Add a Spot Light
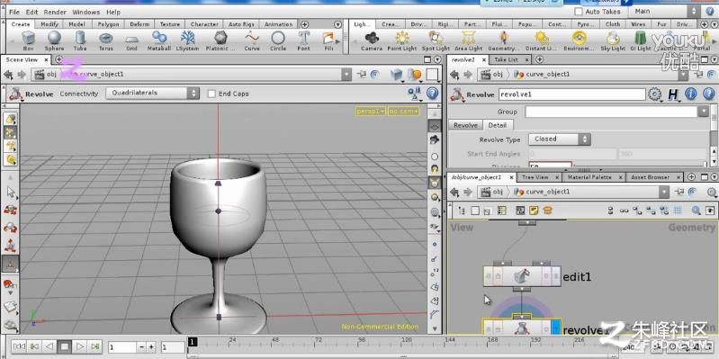Screen dimensions: 719x359 [436, 40]
